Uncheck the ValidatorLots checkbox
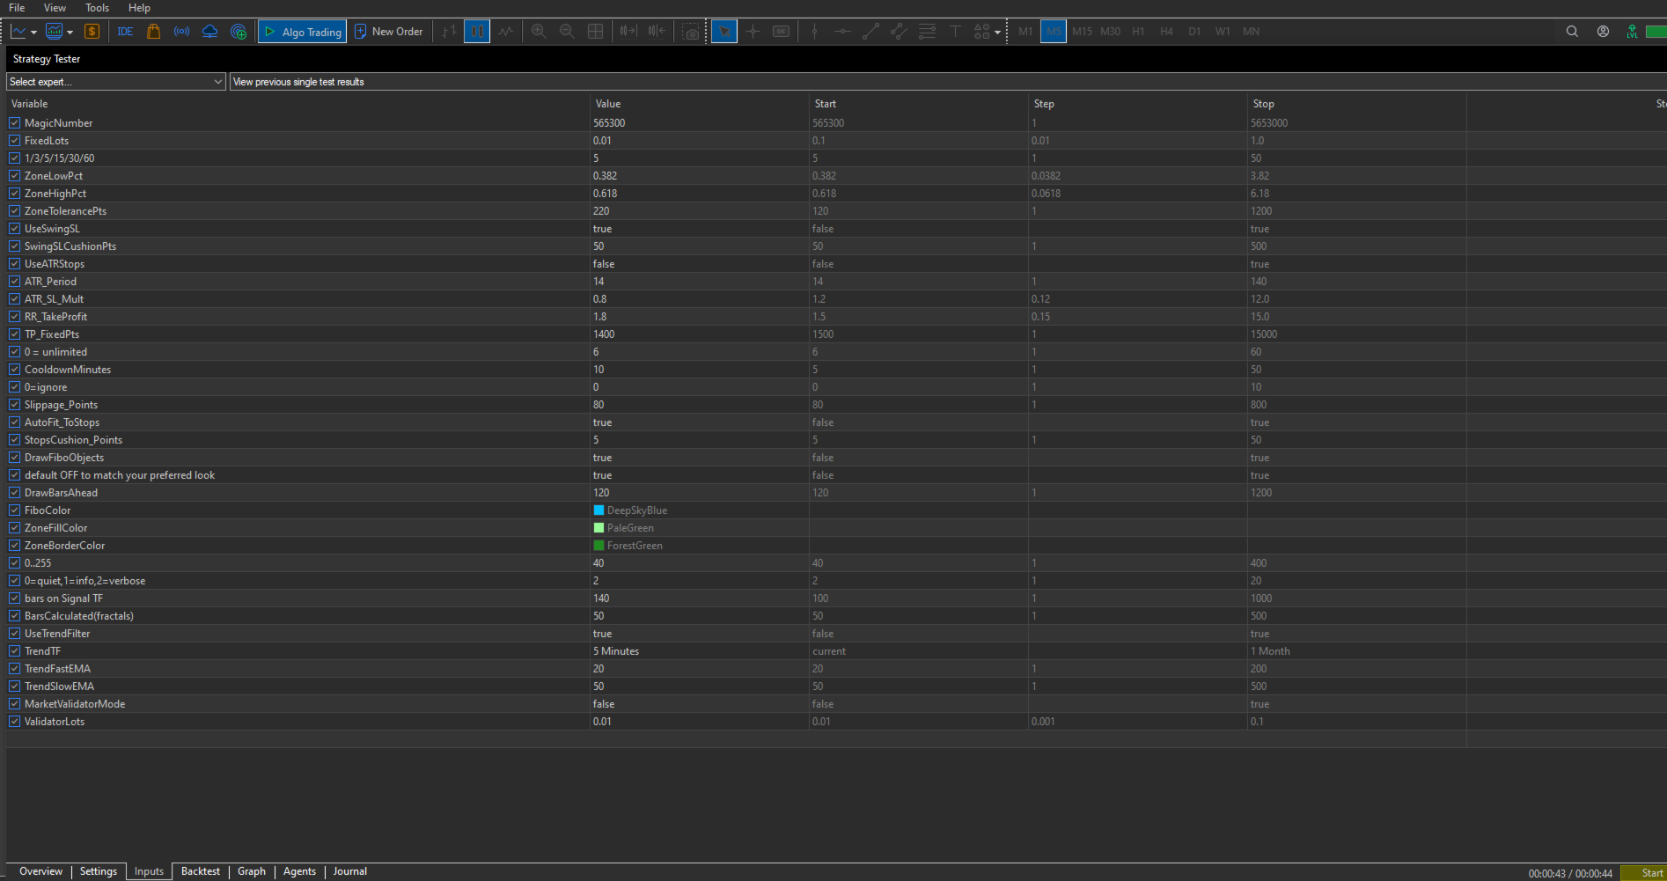The height and width of the screenshot is (881, 1667). [x=14, y=722]
